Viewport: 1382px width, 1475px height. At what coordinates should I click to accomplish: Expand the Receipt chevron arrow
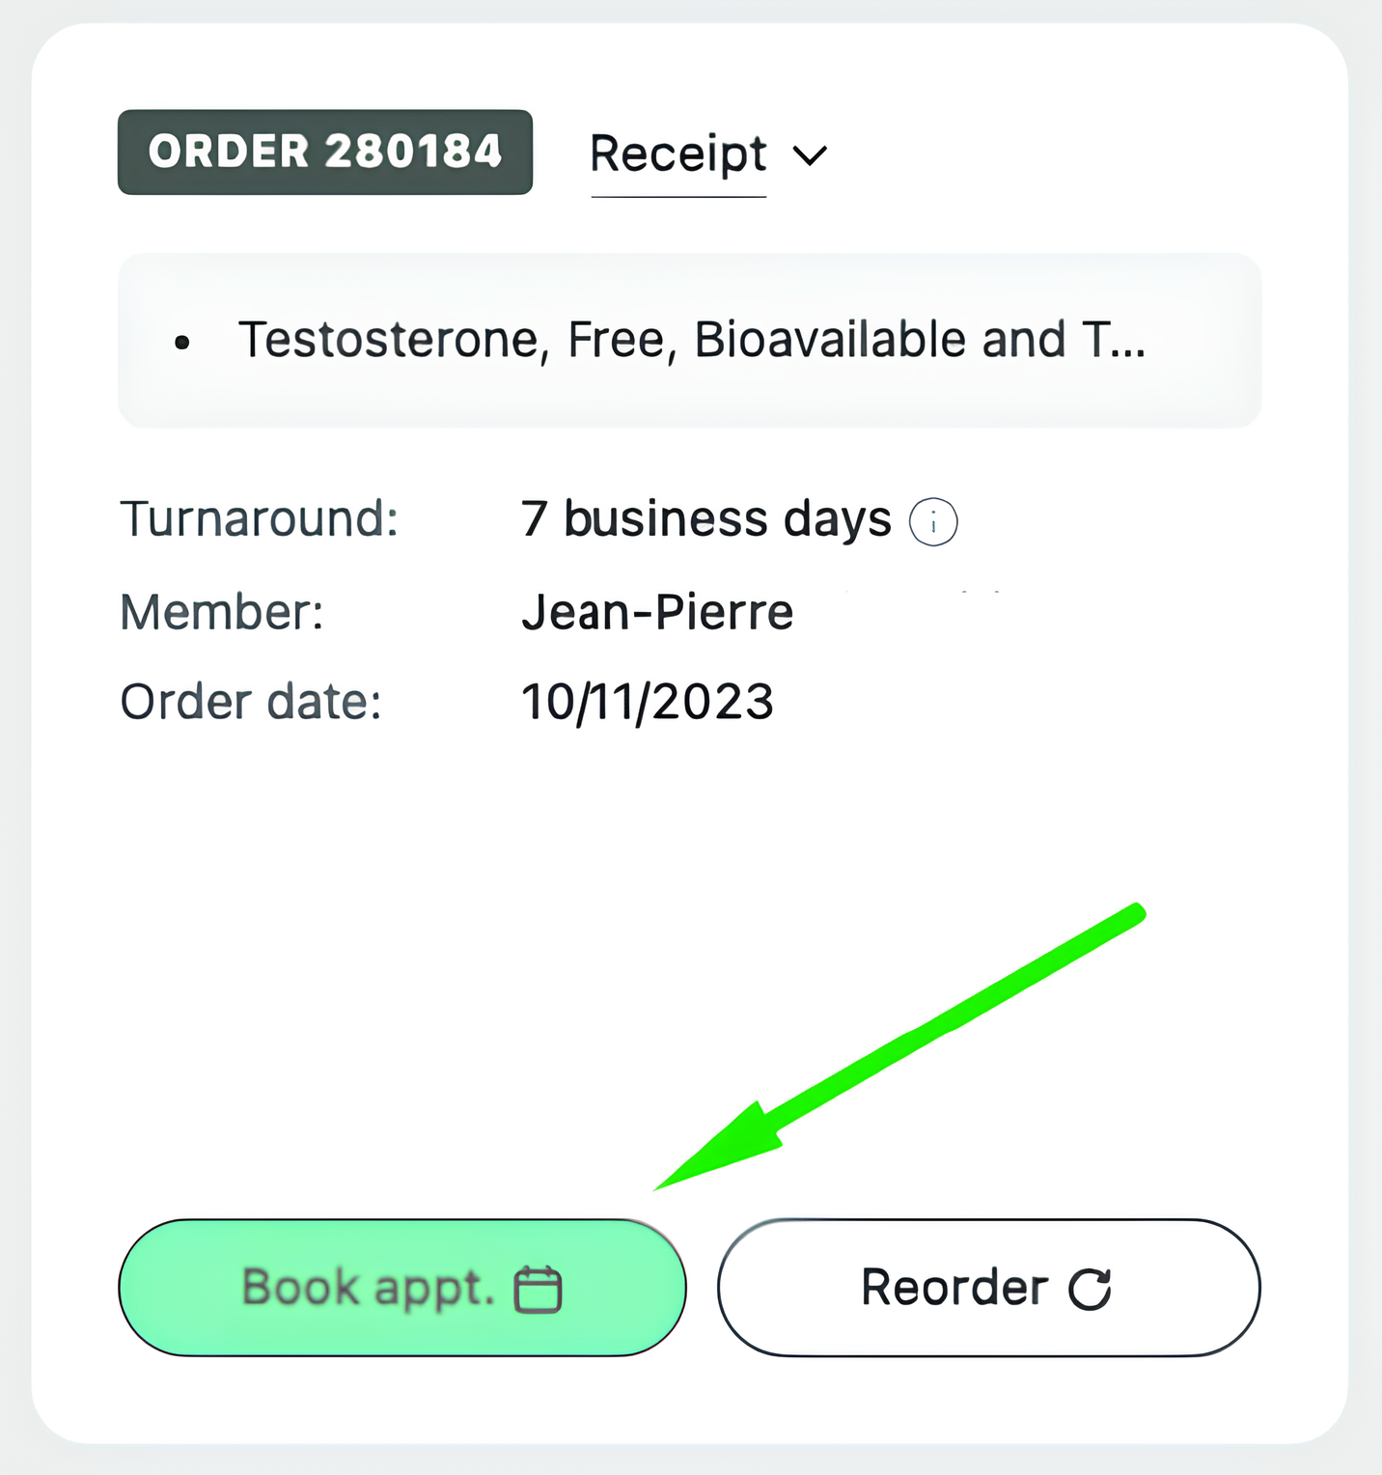[810, 155]
